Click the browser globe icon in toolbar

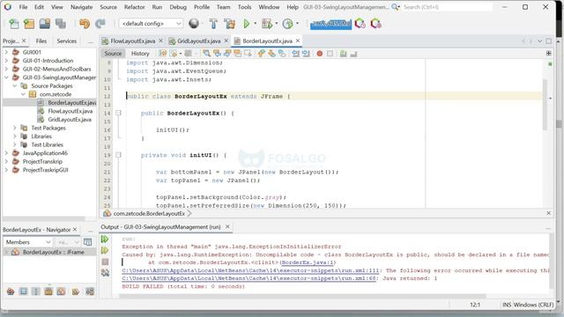point(194,24)
